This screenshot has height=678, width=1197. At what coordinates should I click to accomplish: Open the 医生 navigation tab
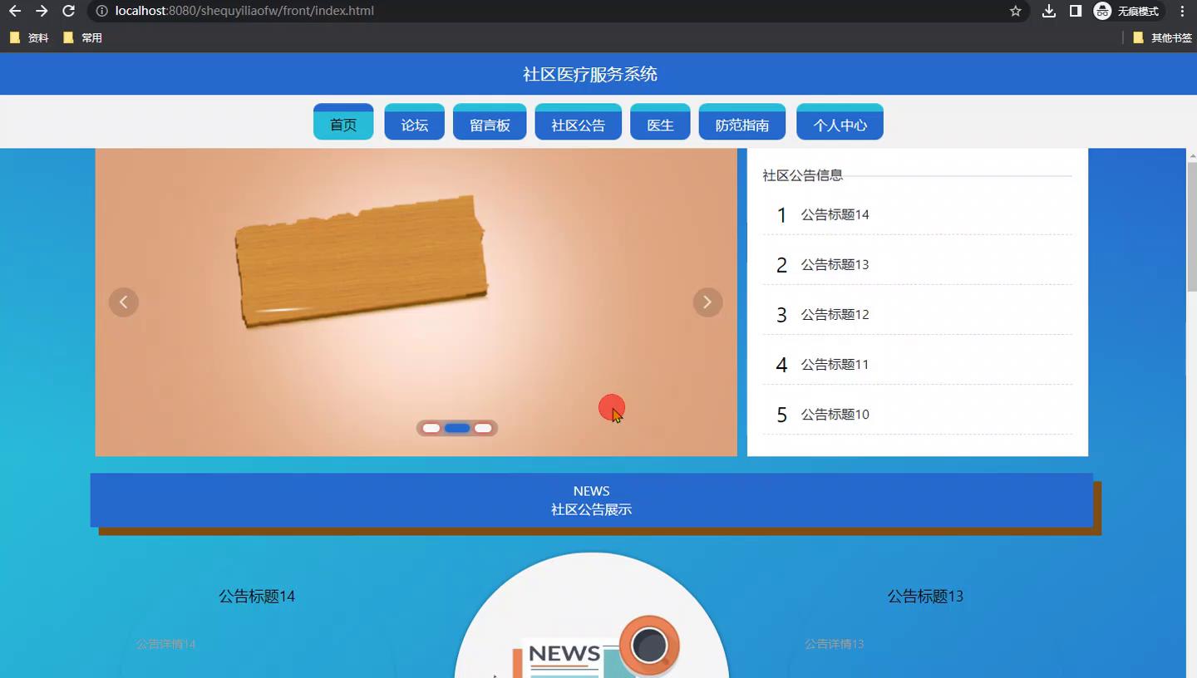[660, 121]
